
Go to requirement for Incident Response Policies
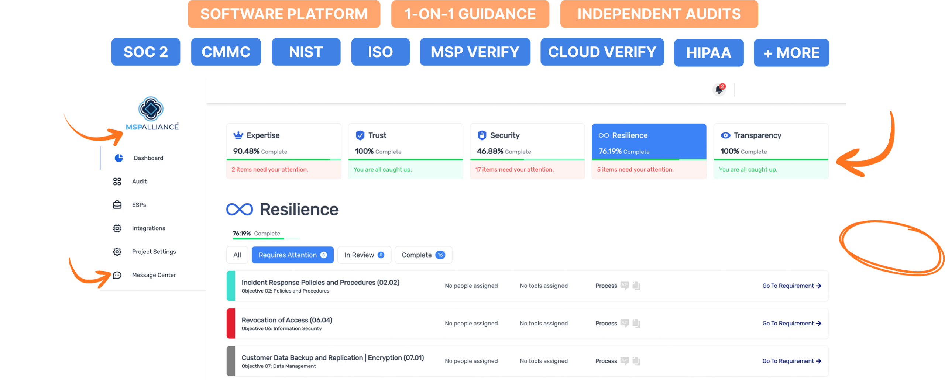(791, 286)
